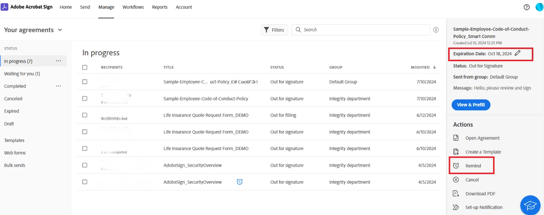Image resolution: width=544 pixels, height=215 pixels.
Task: Select the Manage tab
Action: pos(106,7)
